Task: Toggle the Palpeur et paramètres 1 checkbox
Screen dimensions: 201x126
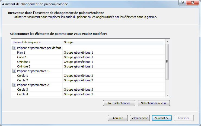Action: tap(14, 71)
